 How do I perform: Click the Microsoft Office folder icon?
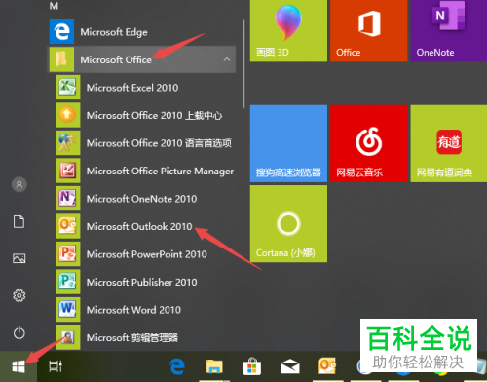click(61, 59)
